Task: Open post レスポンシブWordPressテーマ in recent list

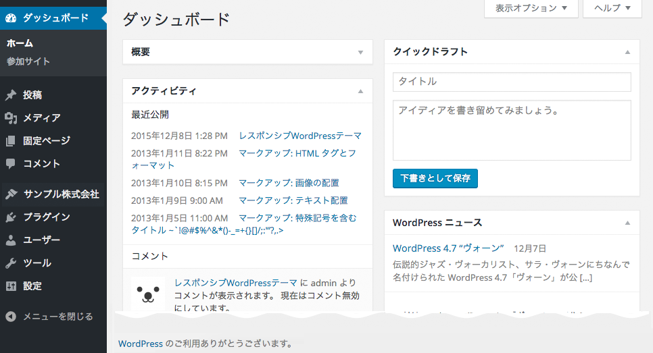Action: coord(300,136)
